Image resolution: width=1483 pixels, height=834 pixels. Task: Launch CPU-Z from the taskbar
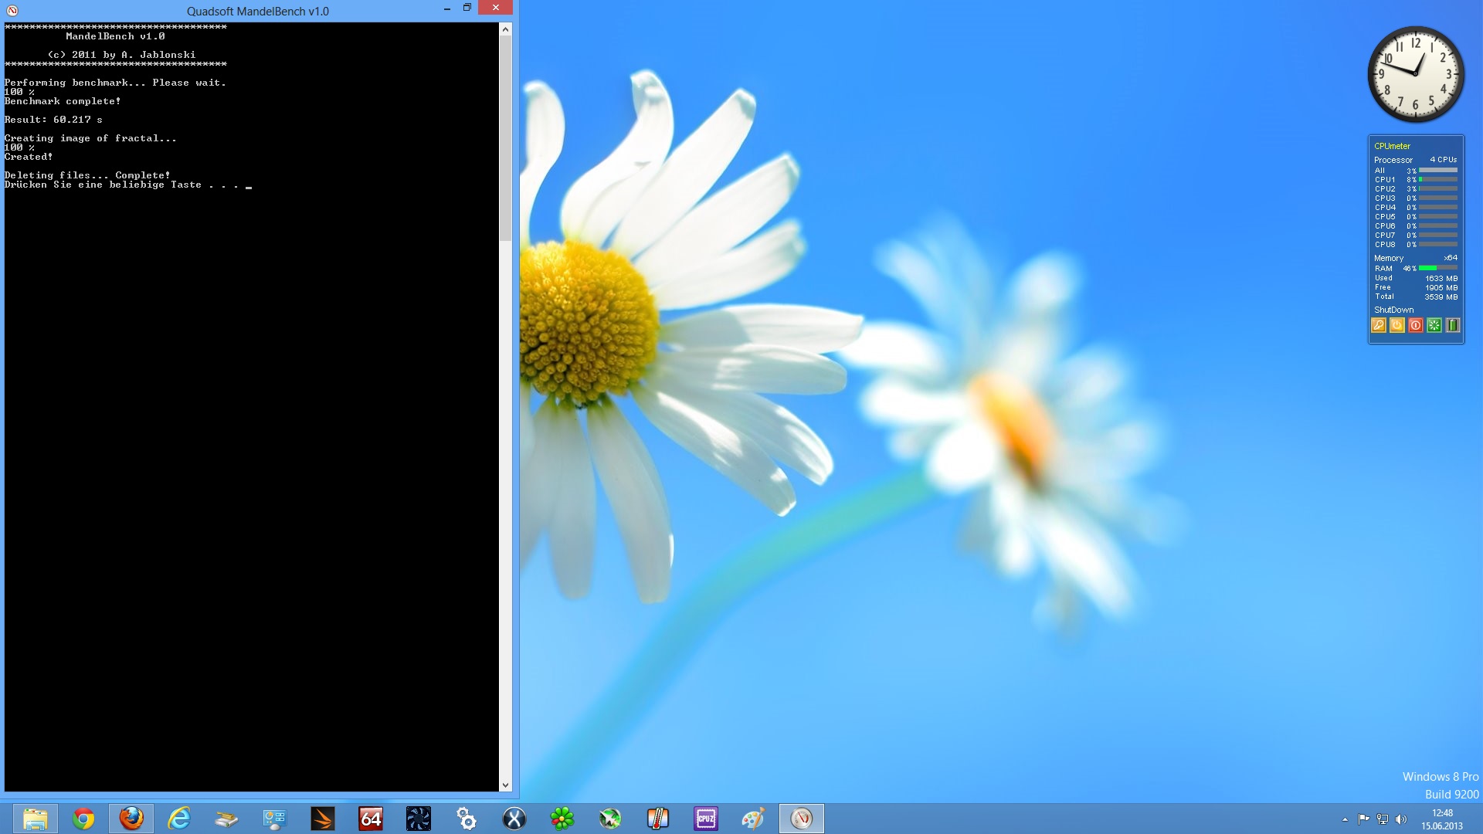click(x=706, y=819)
